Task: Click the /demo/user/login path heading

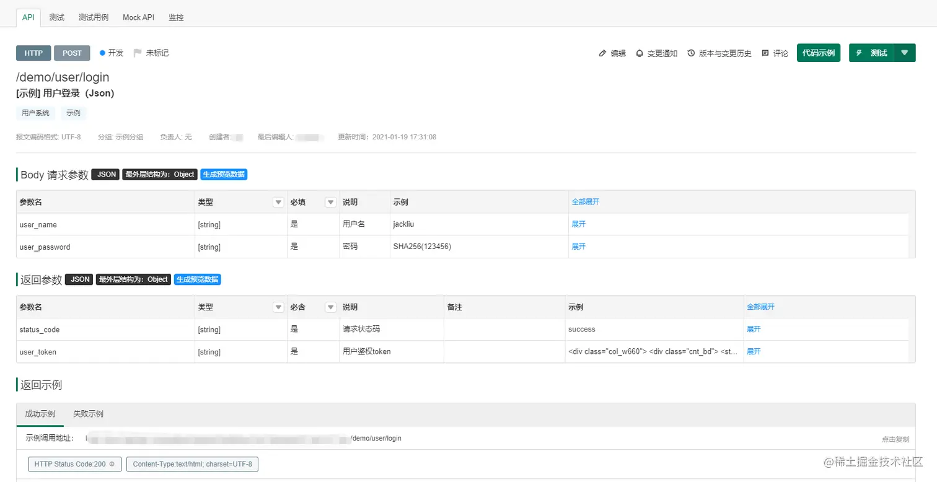Action: tap(63, 77)
